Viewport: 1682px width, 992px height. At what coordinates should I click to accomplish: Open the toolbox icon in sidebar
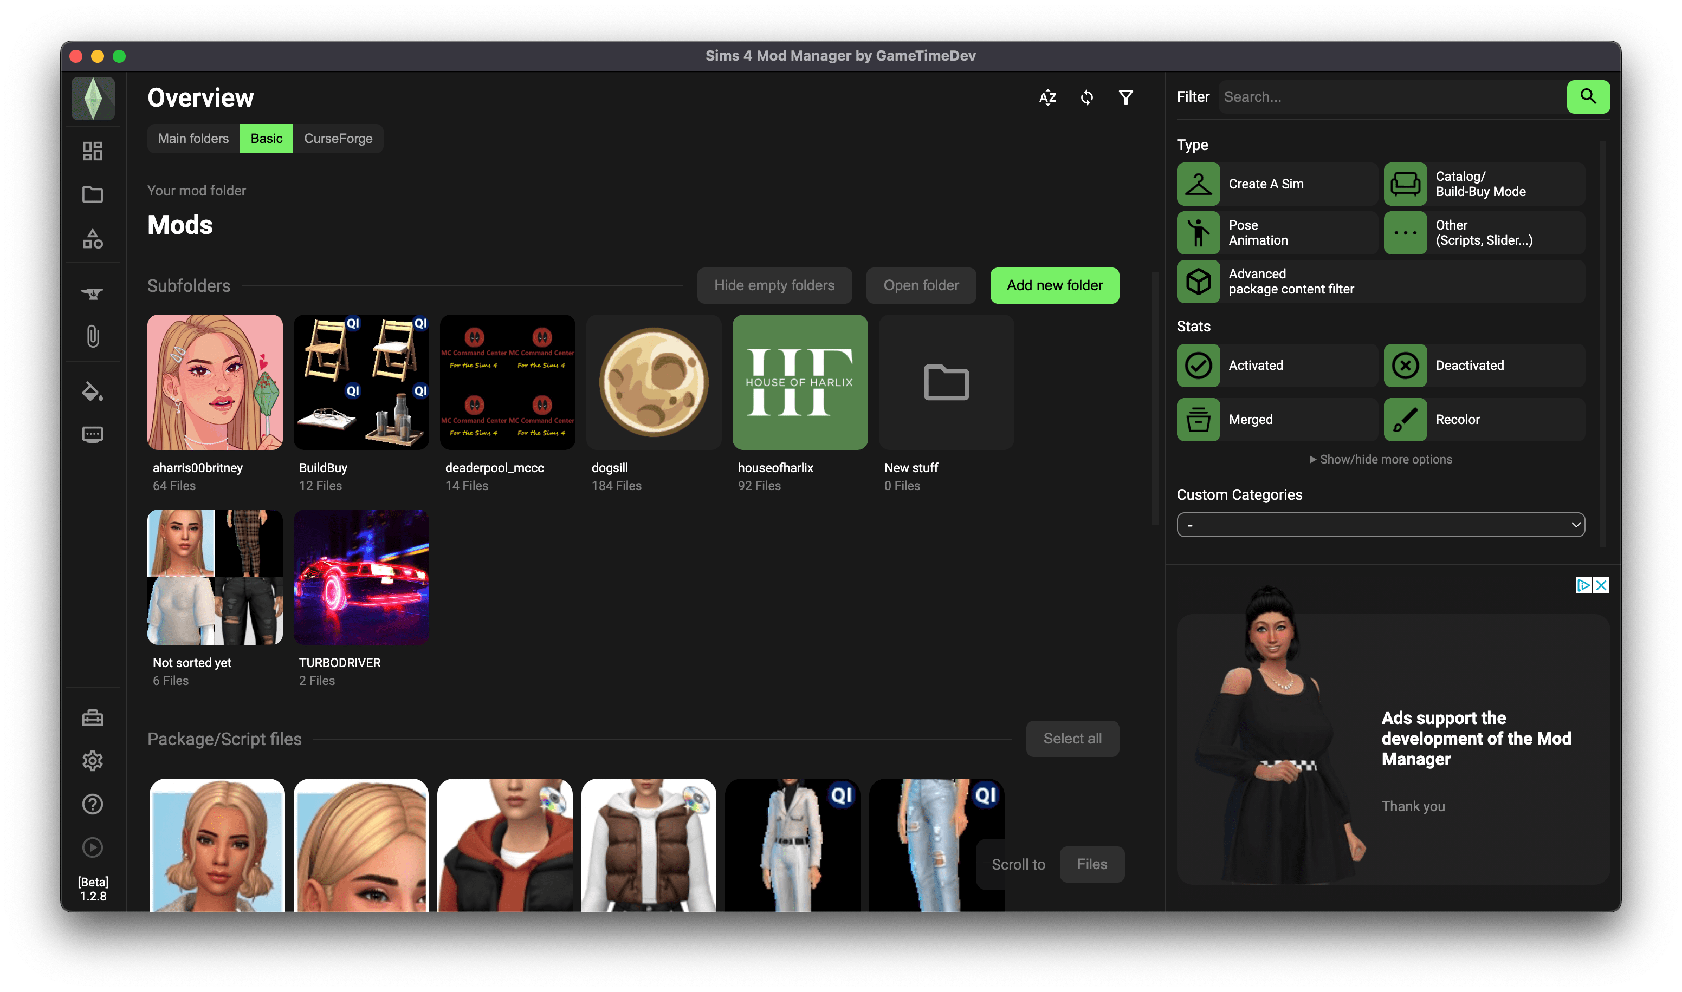[92, 718]
